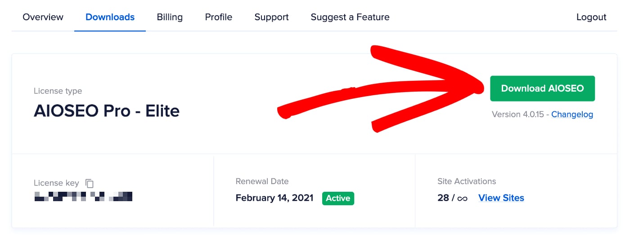Screen dimensions: 630x238
Task: Click the infinity symbol beside site activations
Action: click(x=462, y=198)
